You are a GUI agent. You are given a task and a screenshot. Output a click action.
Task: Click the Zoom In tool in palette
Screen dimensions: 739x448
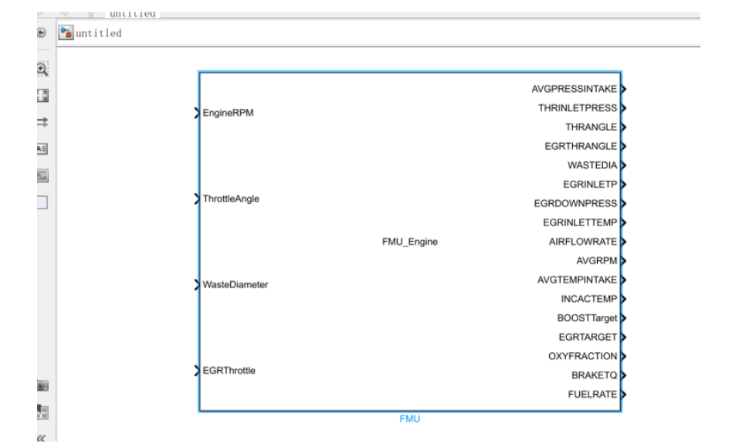(x=42, y=70)
